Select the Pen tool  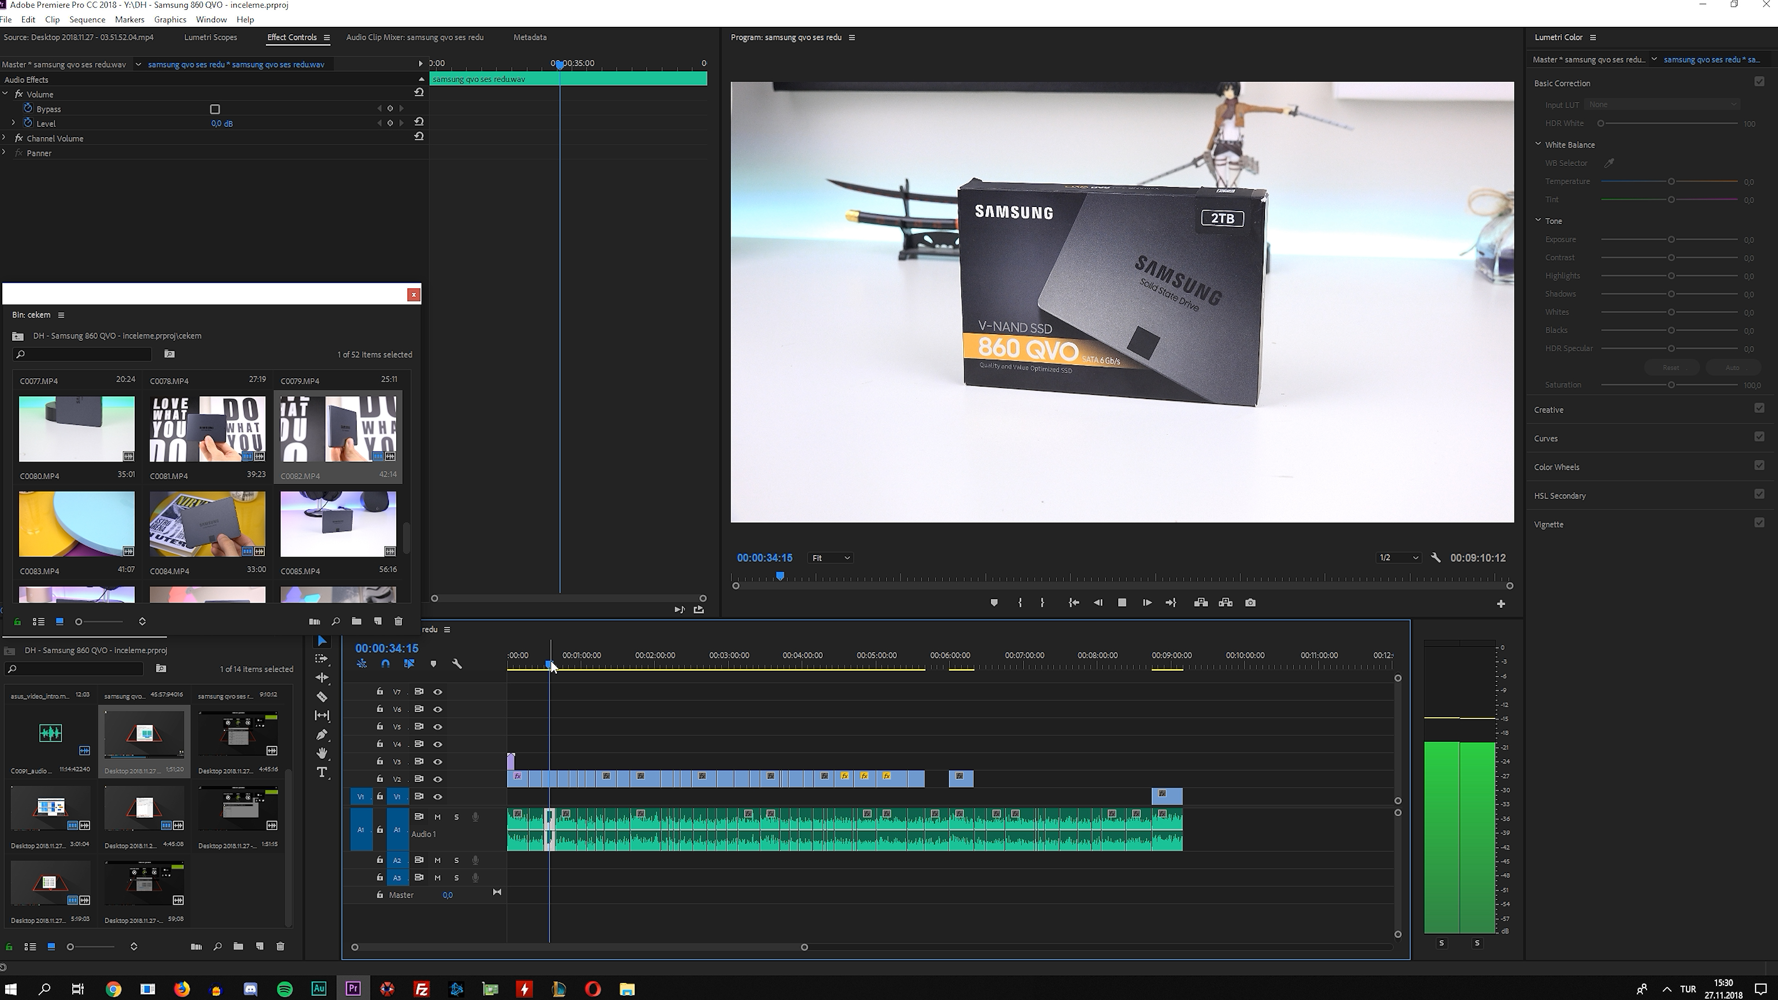coord(322,734)
